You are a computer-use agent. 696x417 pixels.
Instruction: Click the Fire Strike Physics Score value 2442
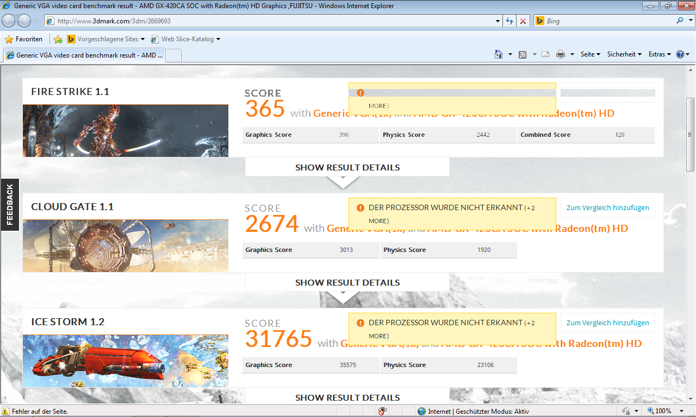point(484,135)
